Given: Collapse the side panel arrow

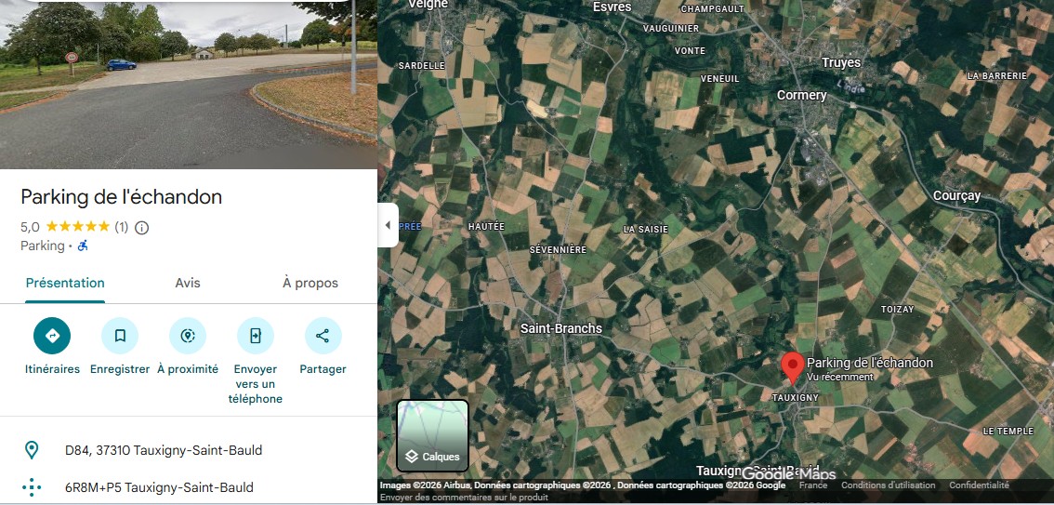Looking at the screenshot, I should [x=388, y=225].
